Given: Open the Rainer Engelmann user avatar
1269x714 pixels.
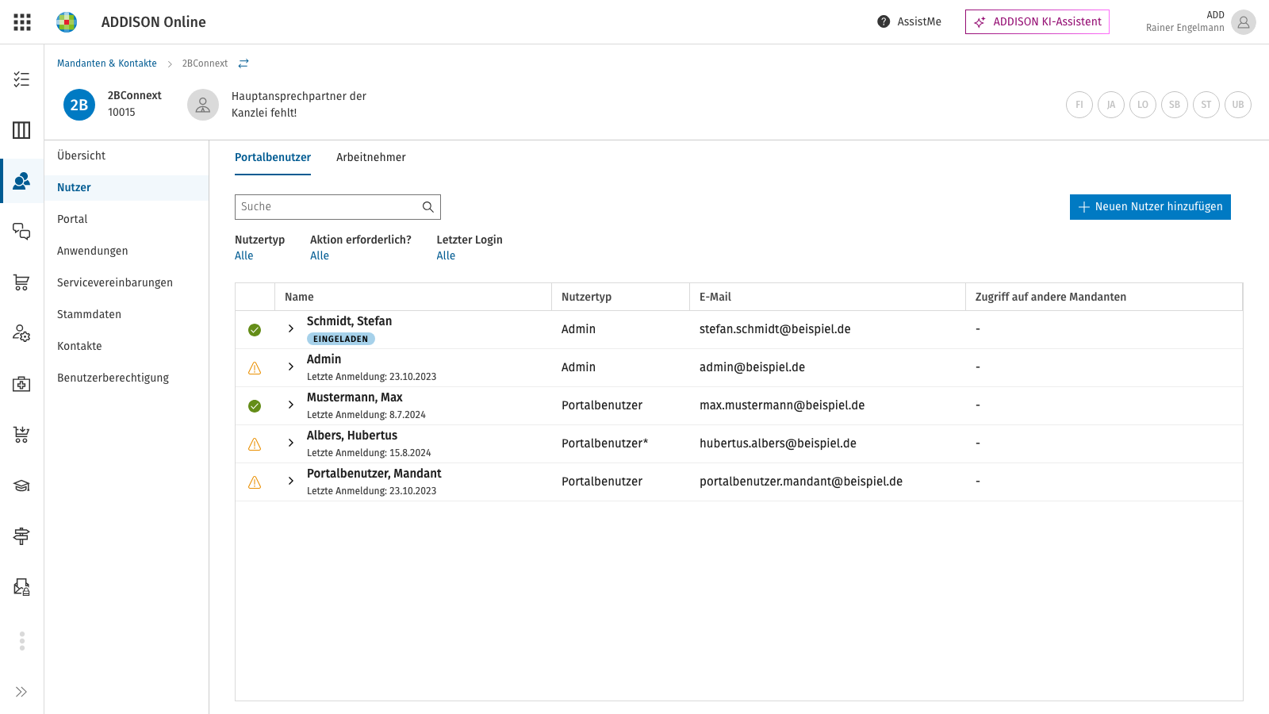Looking at the screenshot, I should (x=1244, y=22).
